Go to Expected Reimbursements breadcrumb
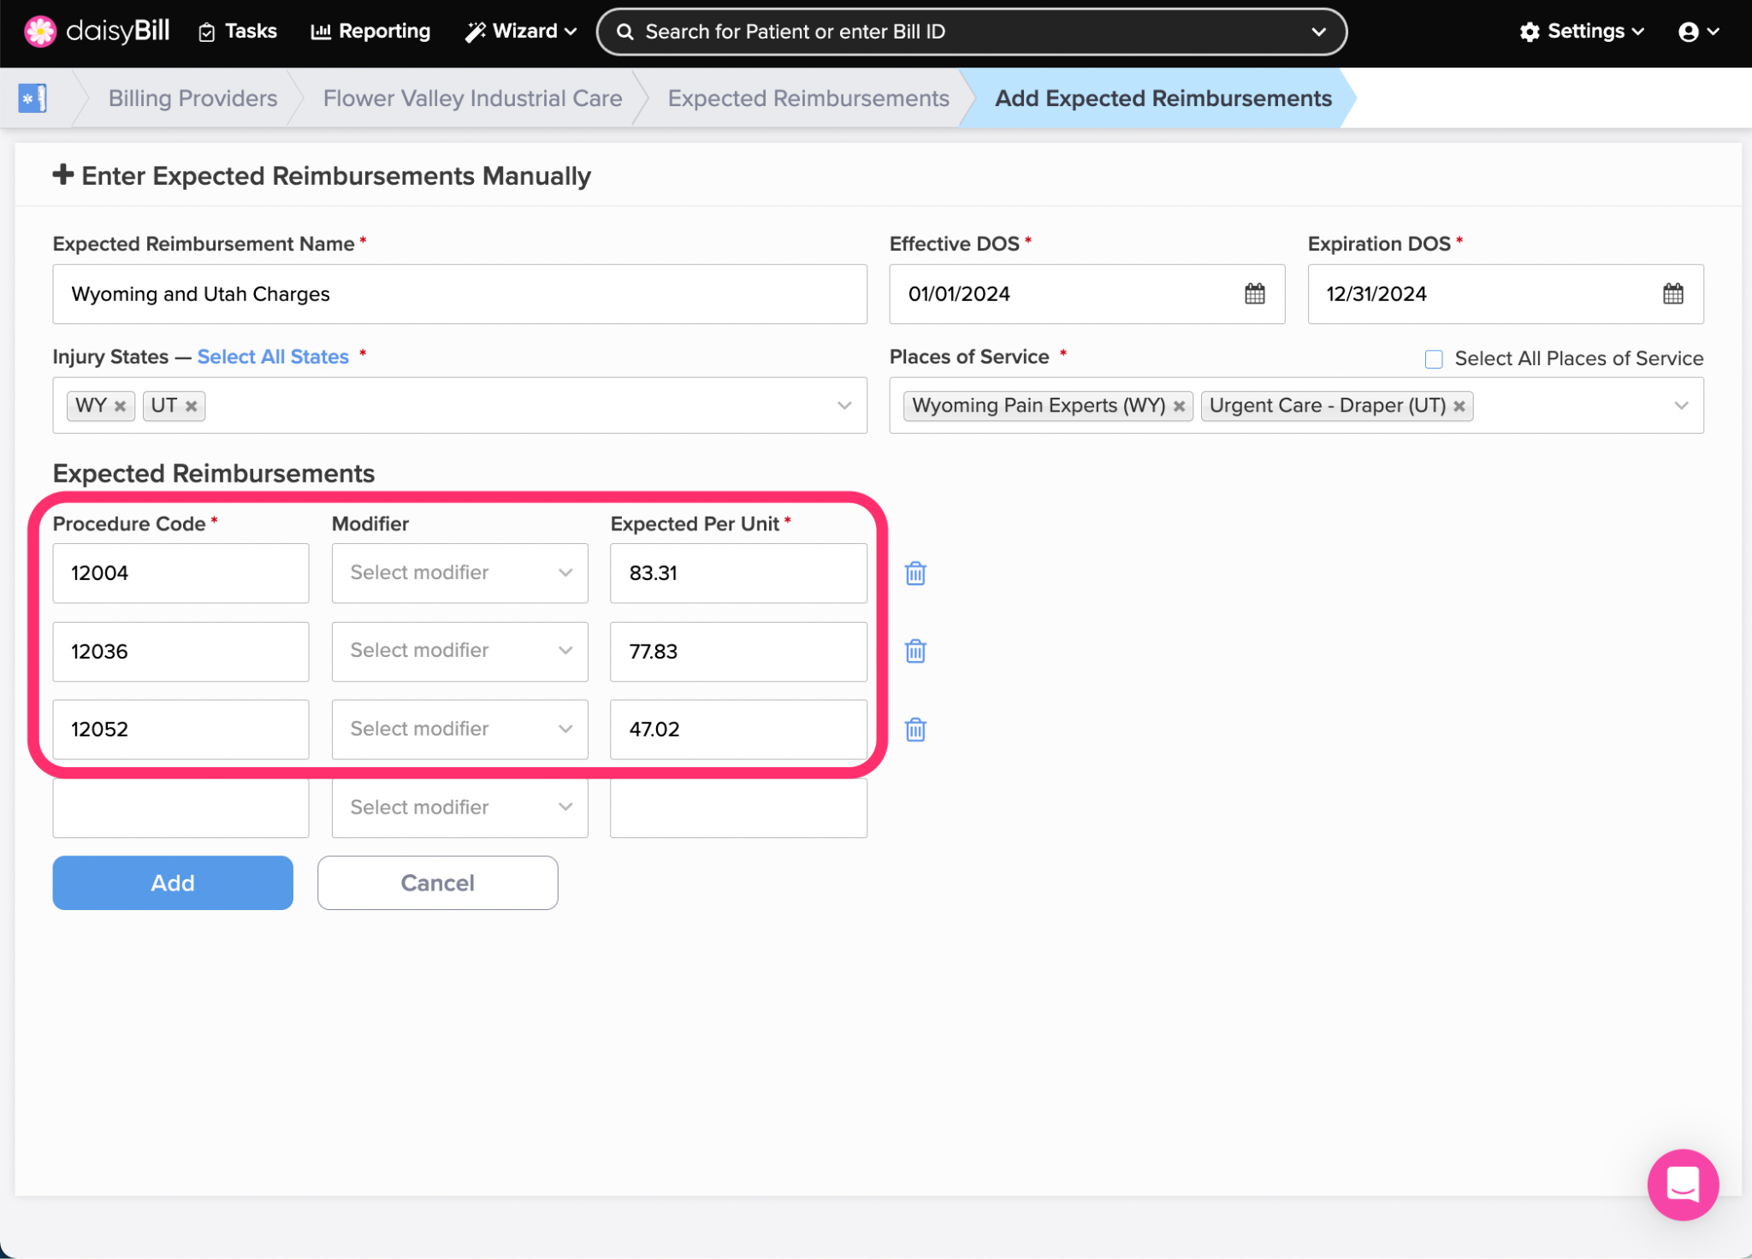 point(808,98)
